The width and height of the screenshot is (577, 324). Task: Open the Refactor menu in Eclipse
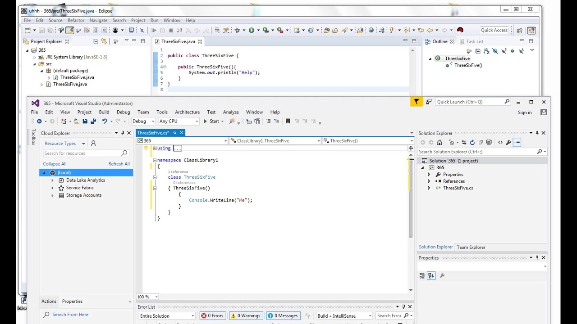76,20
